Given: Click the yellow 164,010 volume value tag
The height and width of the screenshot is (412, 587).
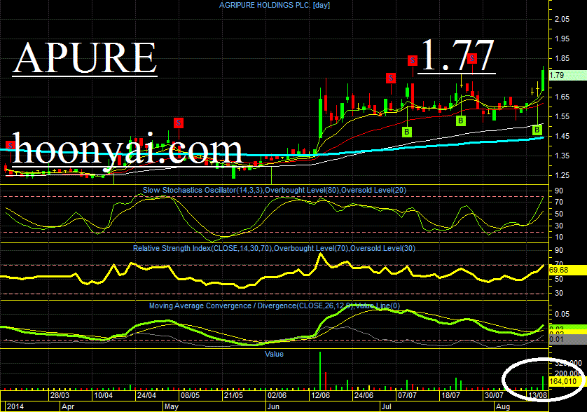Looking at the screenshot, I should 566,381.
